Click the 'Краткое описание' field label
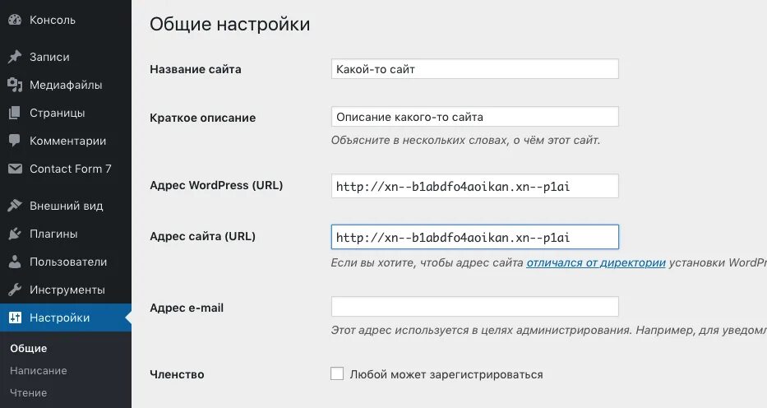767x408 pixels. click(x=202, y=118)
